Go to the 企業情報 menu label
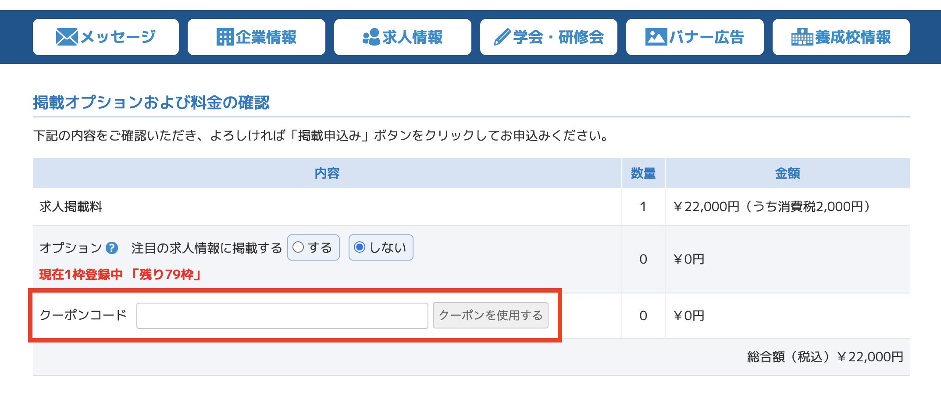This screenshot has height=399, width=941. coord(266,37)
